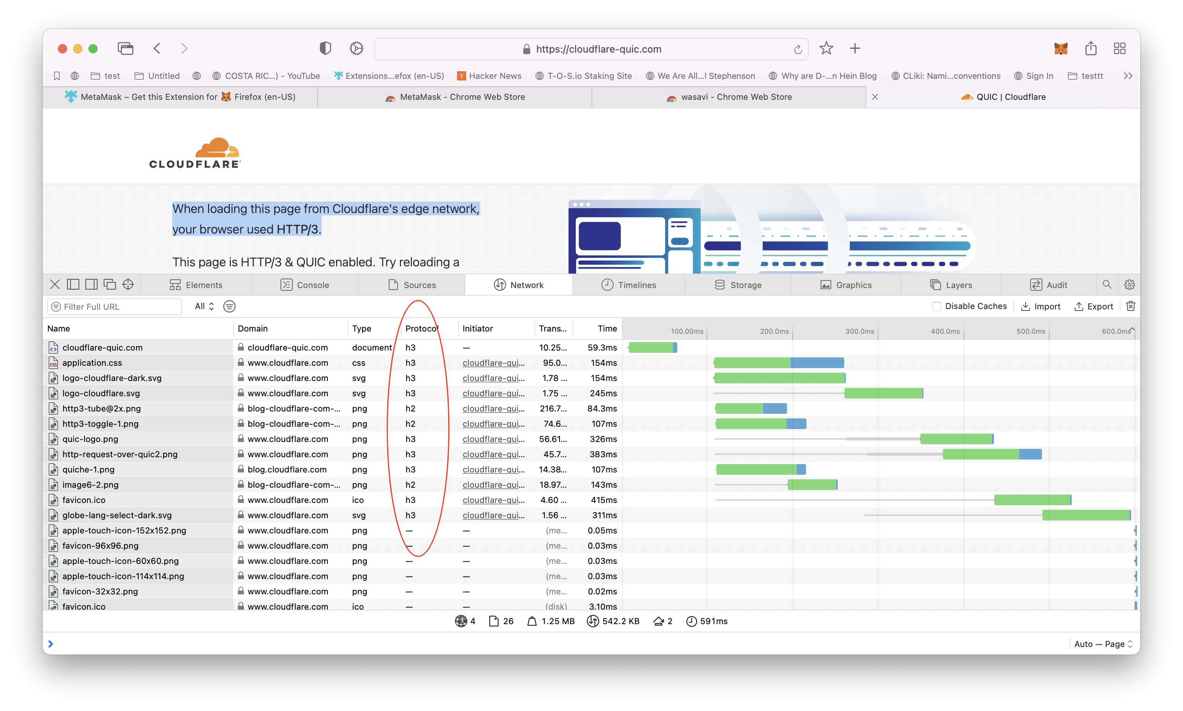1183x711 pixels.
Task: Select the MetaMask Firefox browser tab
Action: pos(180,97)
